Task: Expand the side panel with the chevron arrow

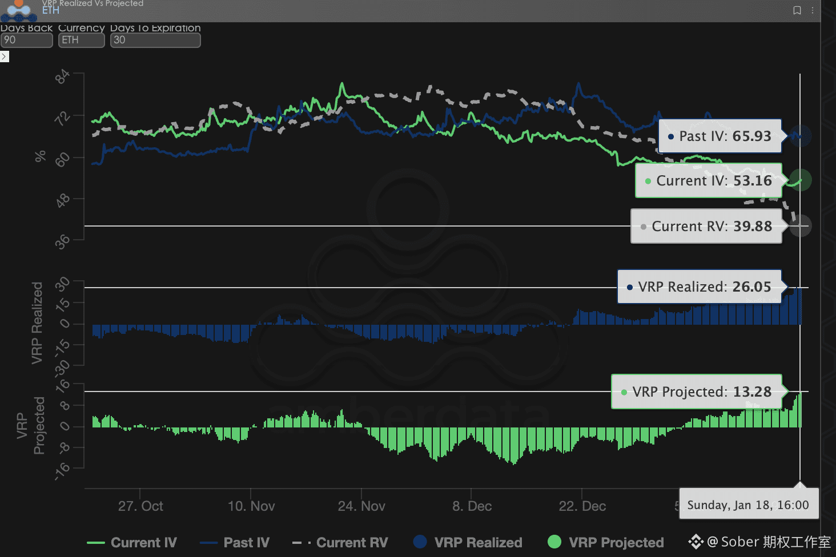Action: point(5,56)
